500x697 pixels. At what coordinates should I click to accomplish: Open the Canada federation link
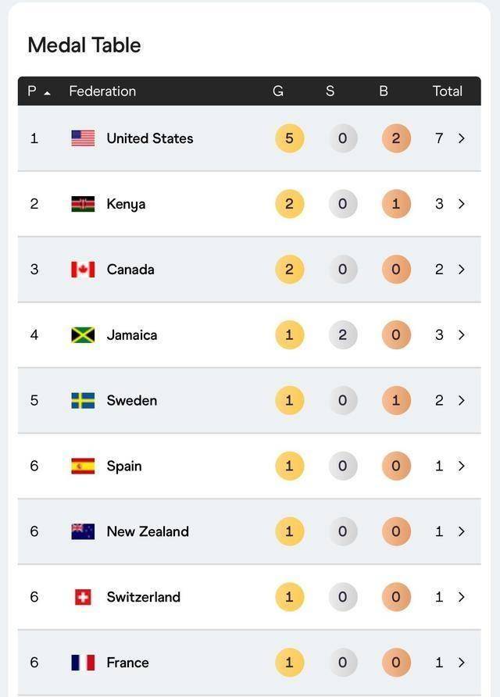130,270
